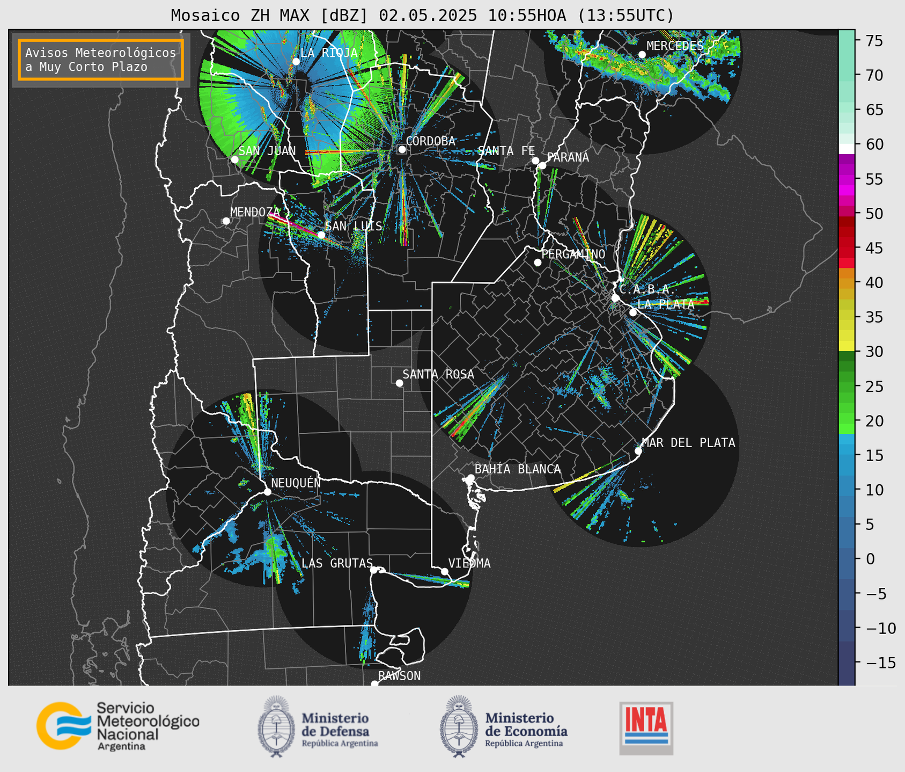Click the PARANA map label
The height and width of the screenshot is (772, 905).
[x=568, y=157]
